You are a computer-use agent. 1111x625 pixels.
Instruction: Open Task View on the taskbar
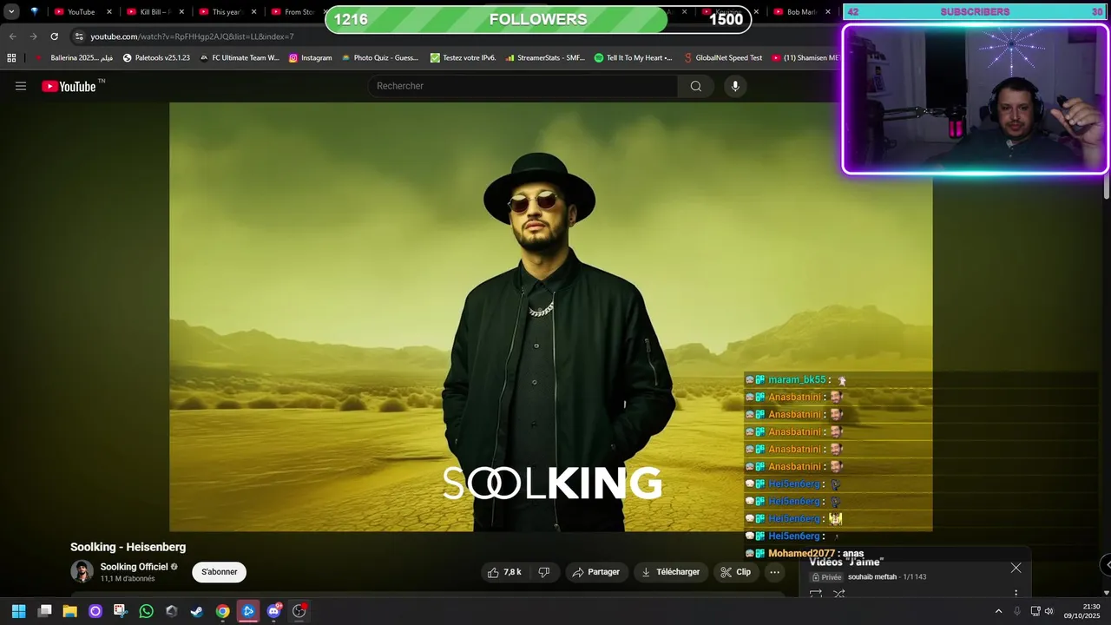pos(45,611)
